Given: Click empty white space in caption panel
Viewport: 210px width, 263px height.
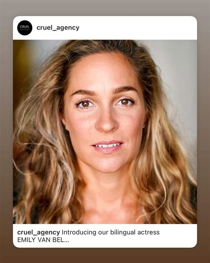Looking at the screenshot, I should pos(134,241).
